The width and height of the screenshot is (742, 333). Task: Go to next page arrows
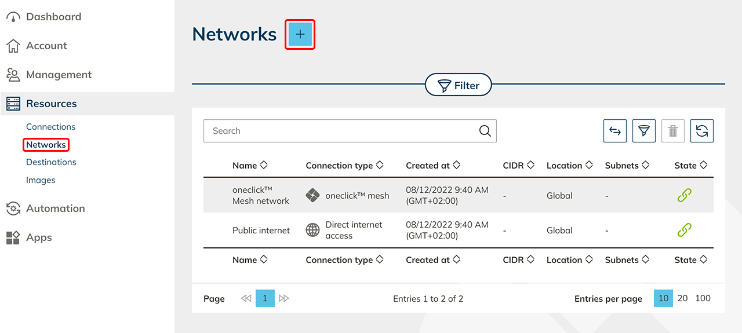point(283,298)
